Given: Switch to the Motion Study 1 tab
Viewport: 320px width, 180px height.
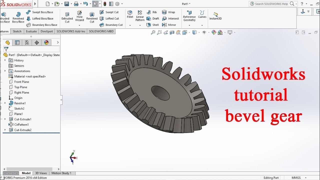Looking at the screenshot, I should (x=61, y=173).
